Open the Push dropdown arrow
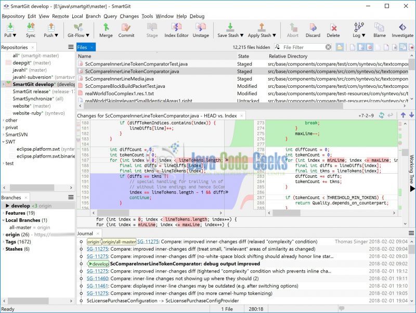 56,35
